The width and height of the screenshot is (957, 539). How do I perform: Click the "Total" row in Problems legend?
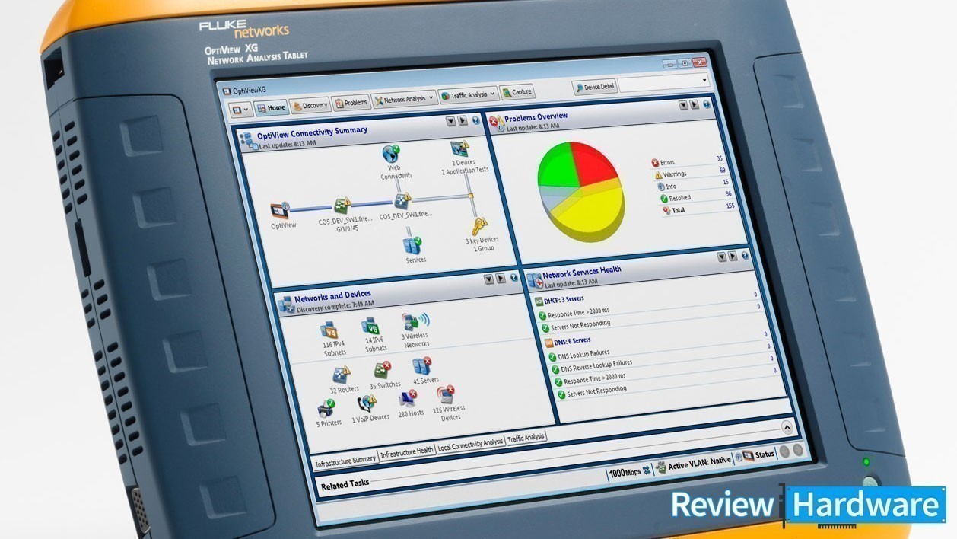click(x=699, y=209)
